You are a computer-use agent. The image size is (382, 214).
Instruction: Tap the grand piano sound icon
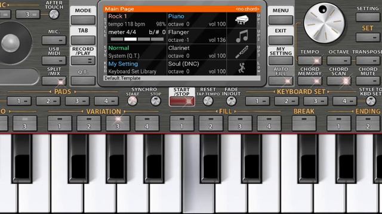(242, 20)
